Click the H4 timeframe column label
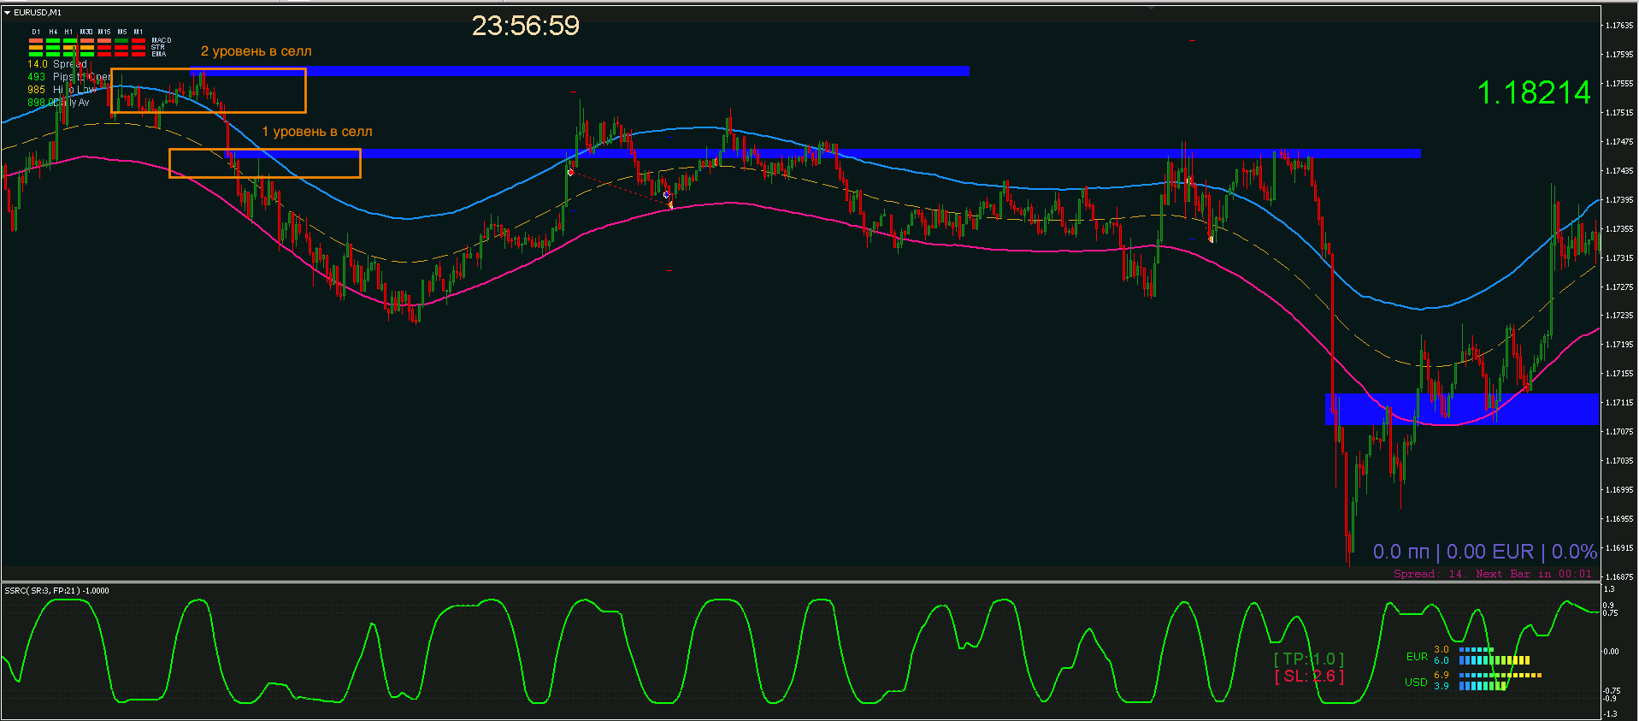The width and height of the screenshot is (1639, 721). point(53,32)
